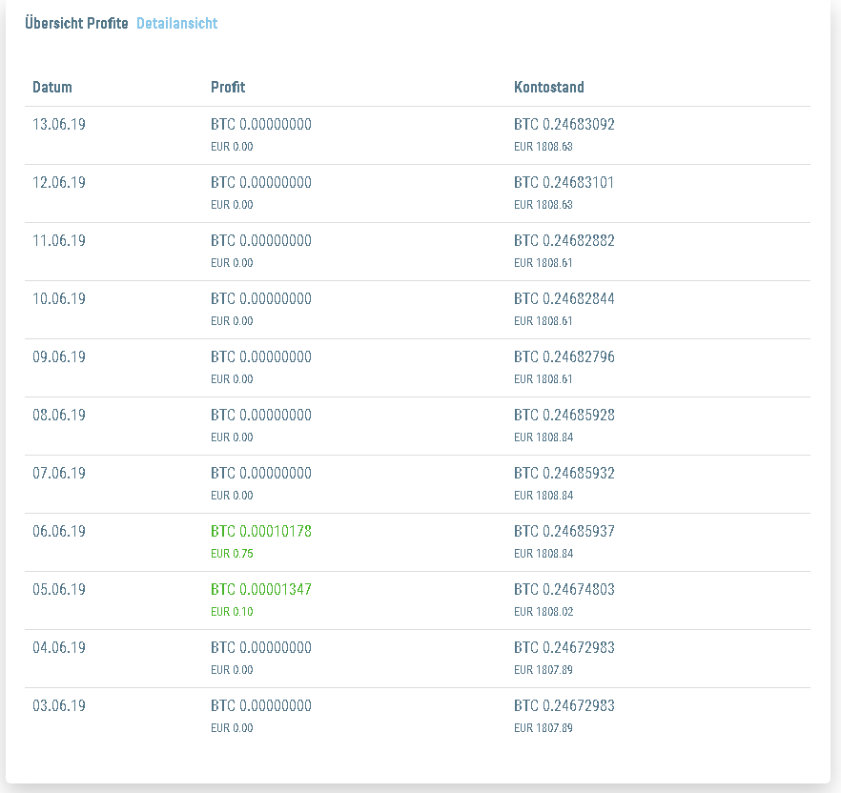841x793 pixels.
Task: Select the 06.06.19 date entry
Action: click(59, 531)
